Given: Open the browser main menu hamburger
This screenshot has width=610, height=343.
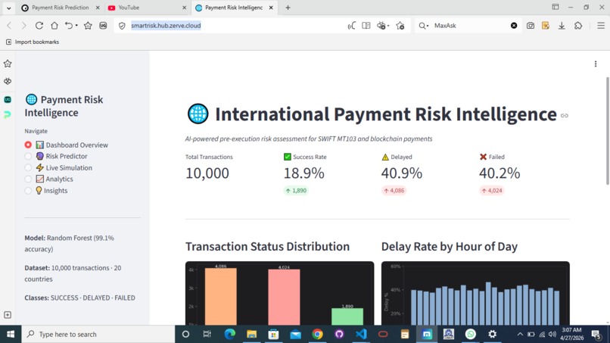Looking at the screenshot, I should click(601, 26).
